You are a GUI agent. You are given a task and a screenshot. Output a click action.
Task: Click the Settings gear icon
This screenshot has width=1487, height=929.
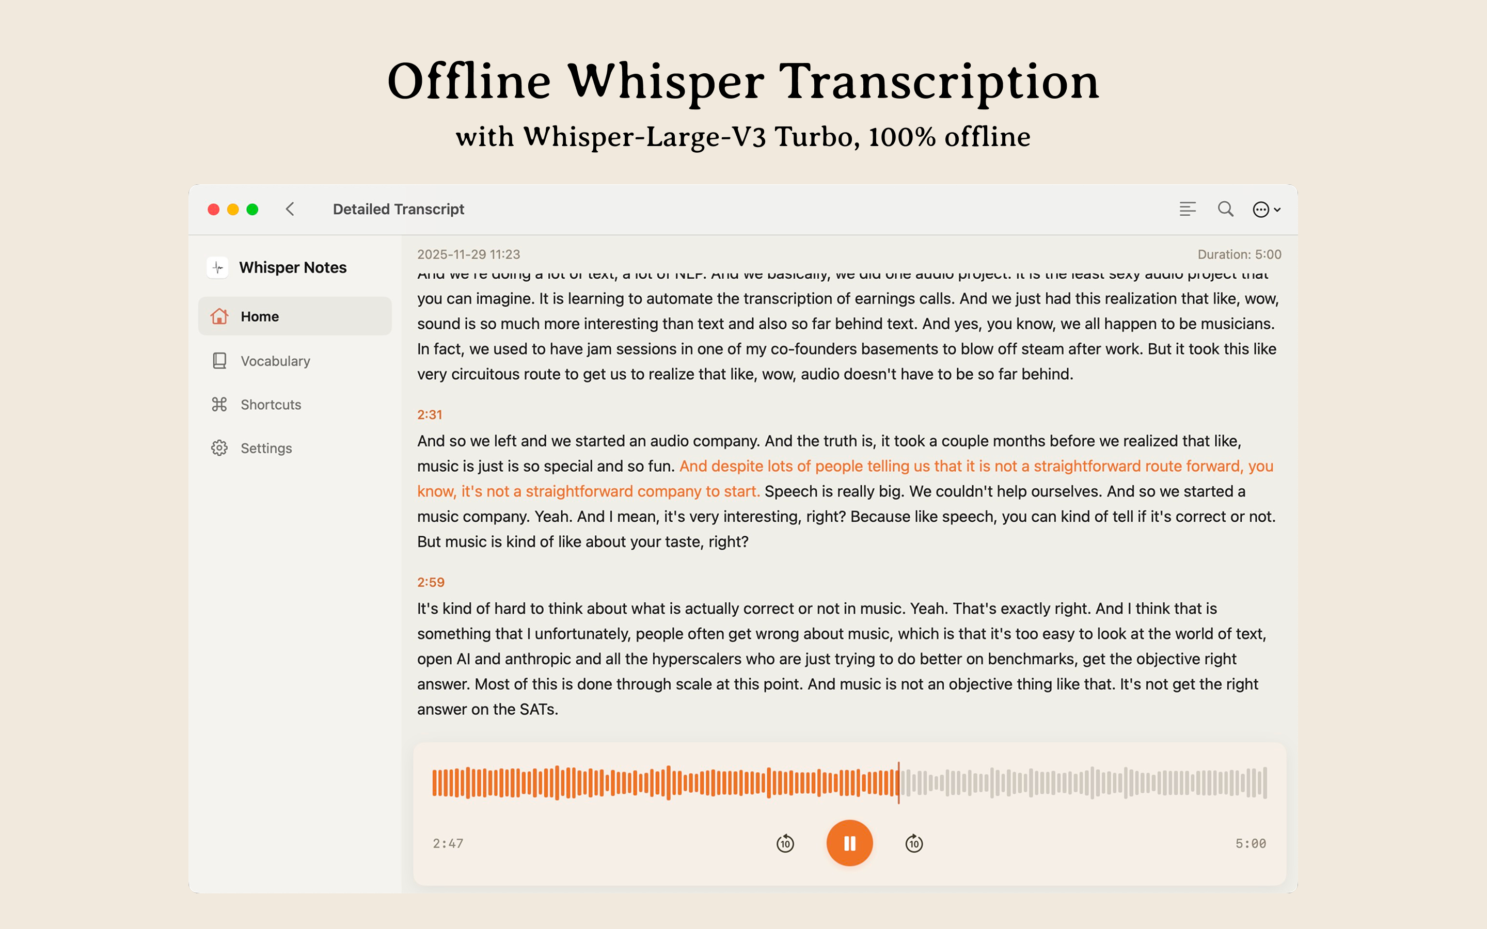[x=219, y=448]
